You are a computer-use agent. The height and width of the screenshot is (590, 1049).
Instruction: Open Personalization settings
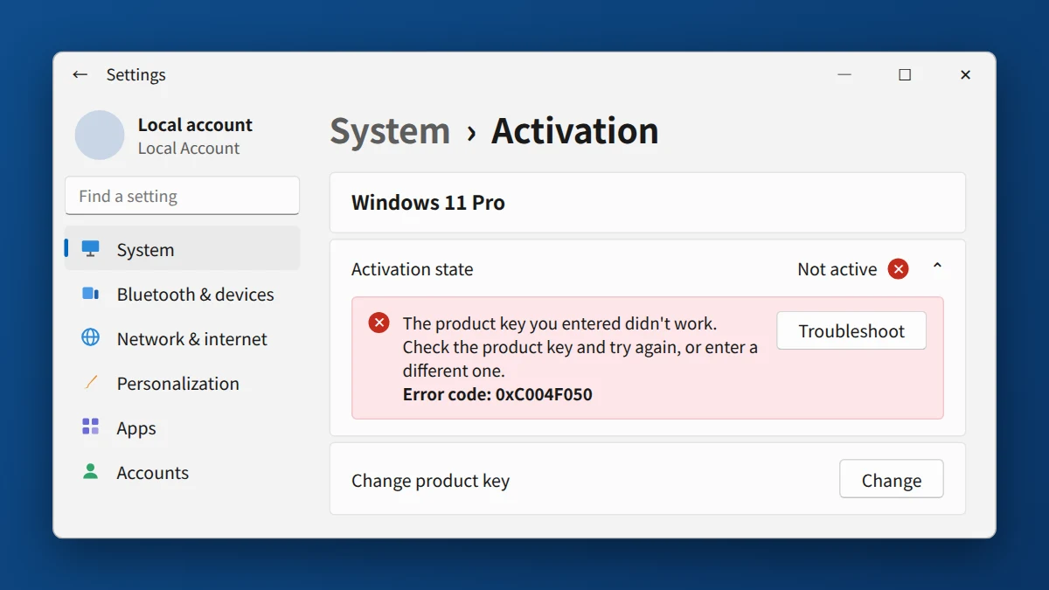(183, 383)
